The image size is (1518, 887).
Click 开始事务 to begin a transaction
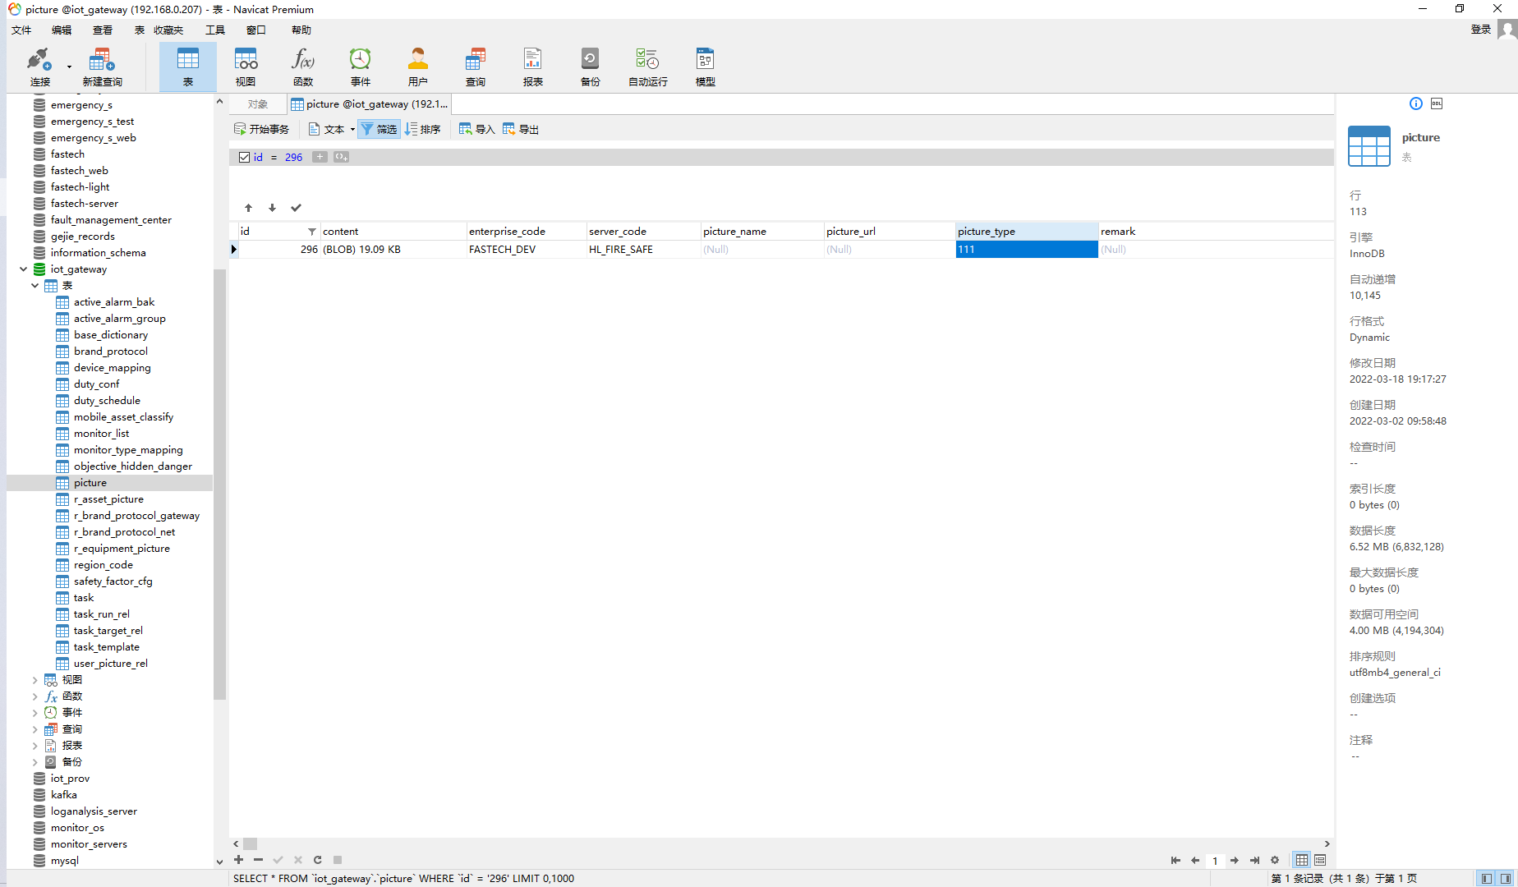point(261,128)
